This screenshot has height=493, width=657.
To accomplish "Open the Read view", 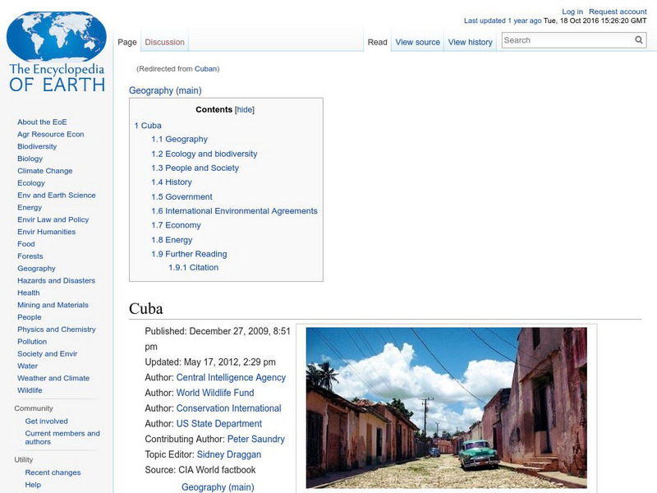I will click(377, 41).
